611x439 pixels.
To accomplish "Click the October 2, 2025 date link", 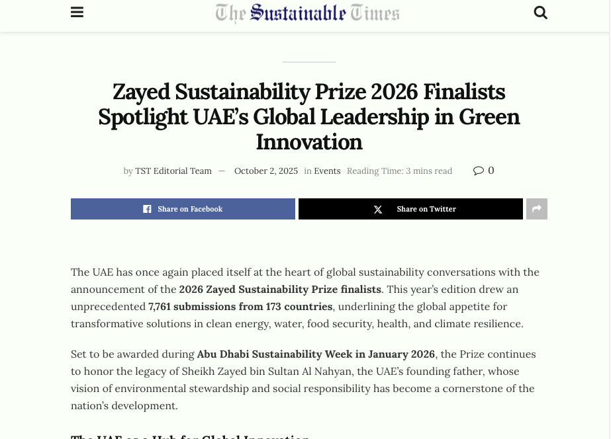I will pyautogui.click(x=266, y=171).
